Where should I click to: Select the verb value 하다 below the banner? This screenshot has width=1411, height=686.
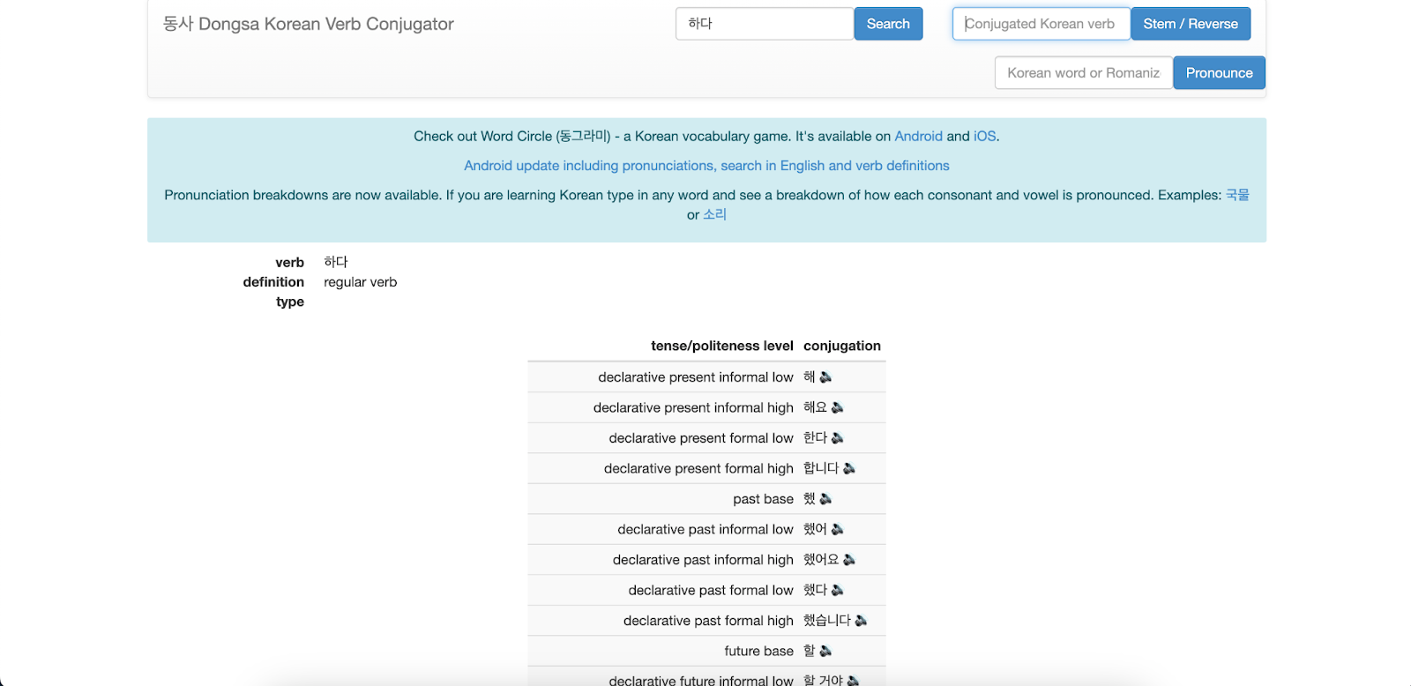336,262
